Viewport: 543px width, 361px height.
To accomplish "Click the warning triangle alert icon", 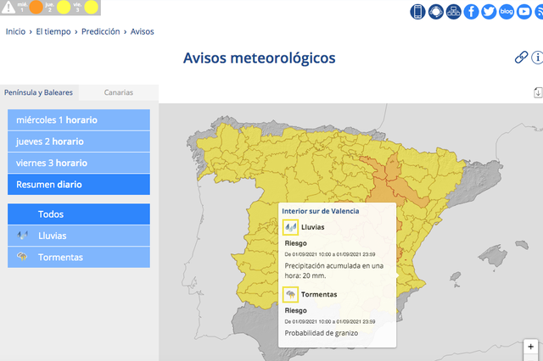I will tap(8, 7).
